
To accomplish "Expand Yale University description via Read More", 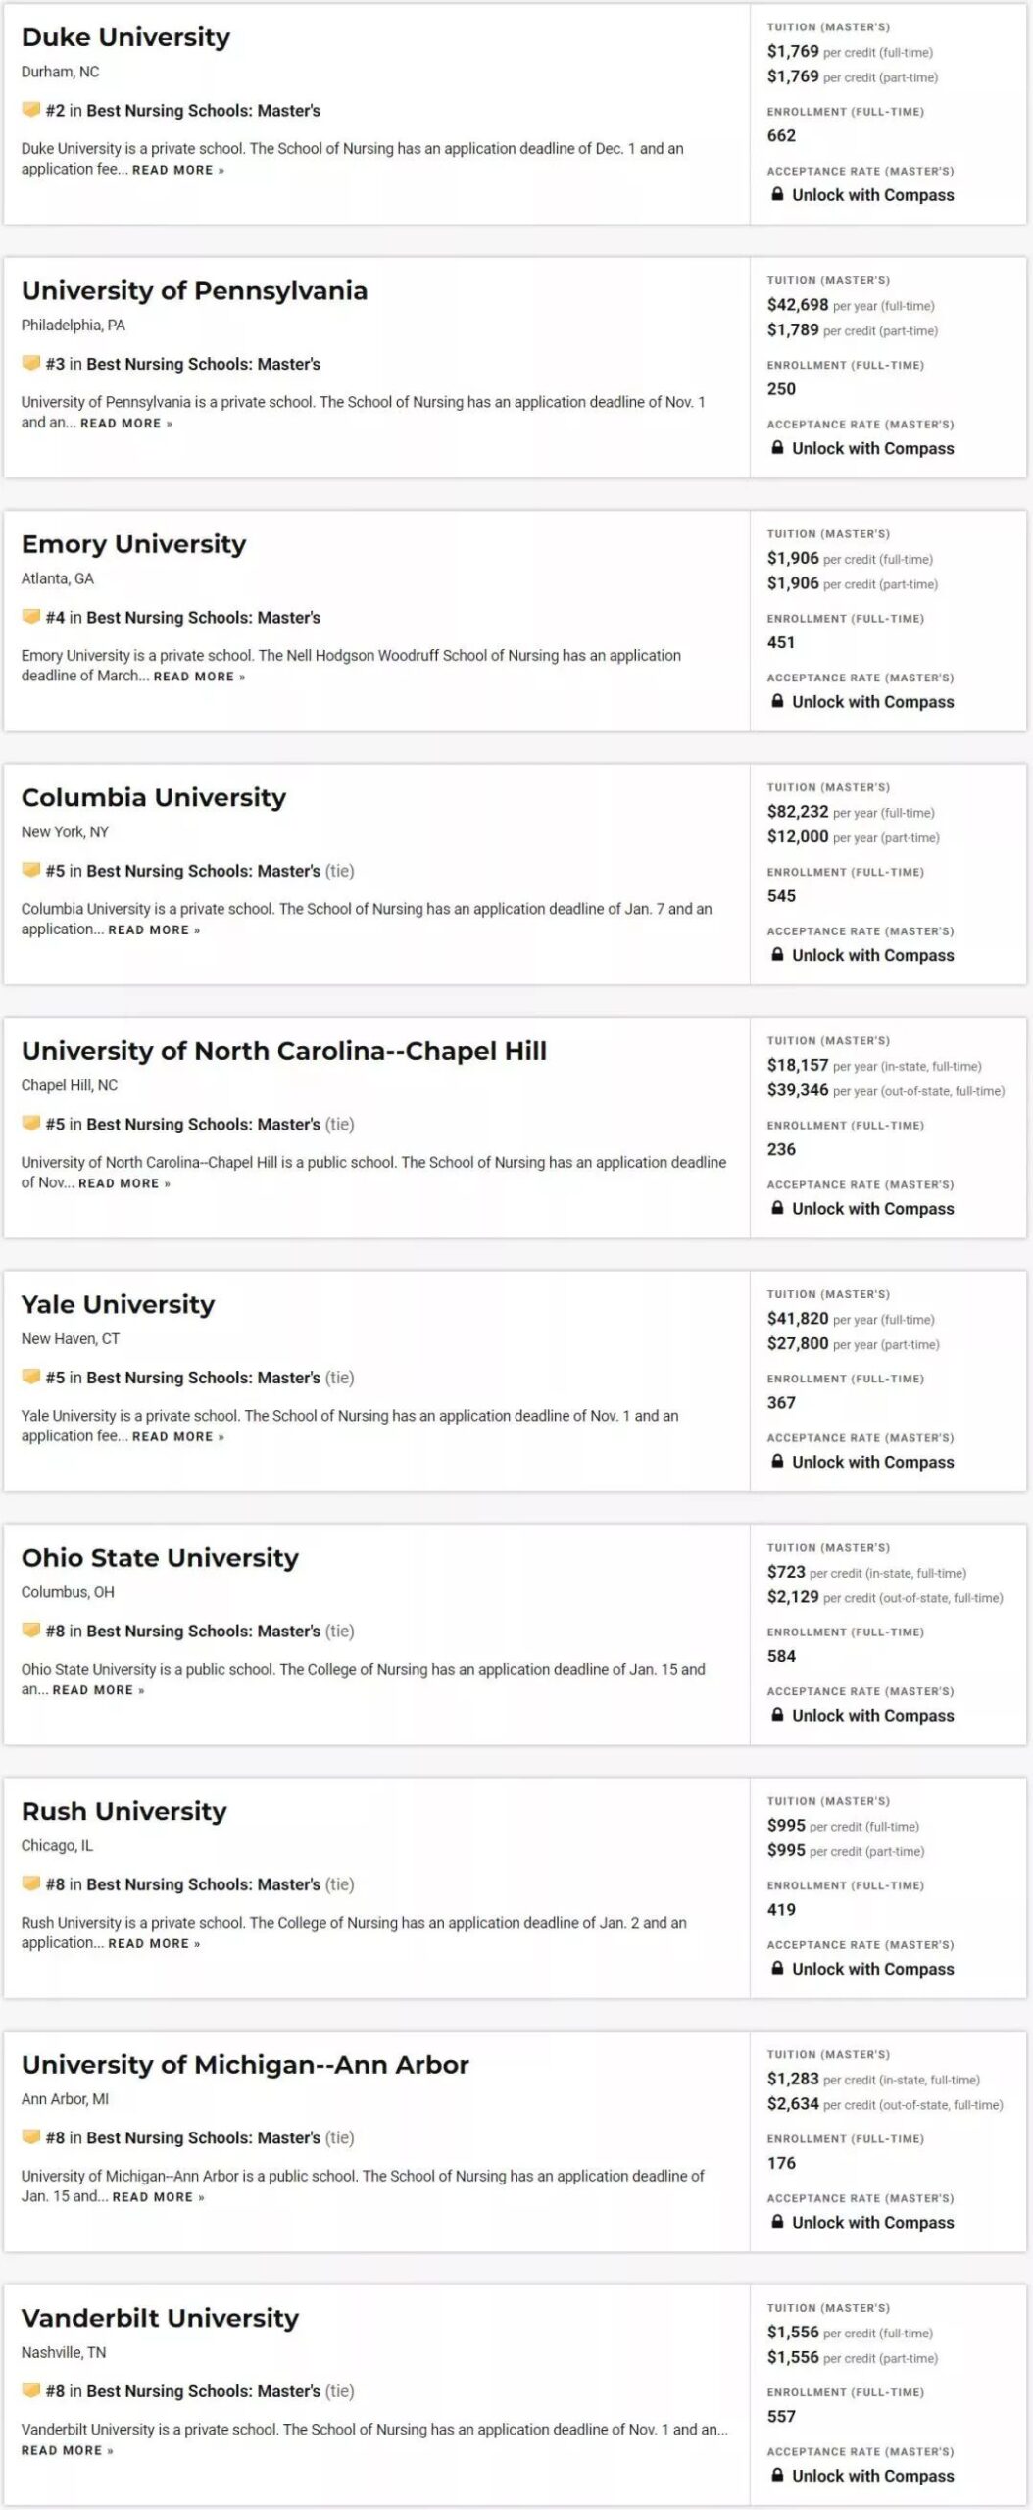I will tap(178, 1436).
